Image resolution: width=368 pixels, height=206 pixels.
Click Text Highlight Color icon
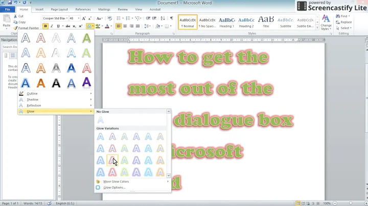98,26
